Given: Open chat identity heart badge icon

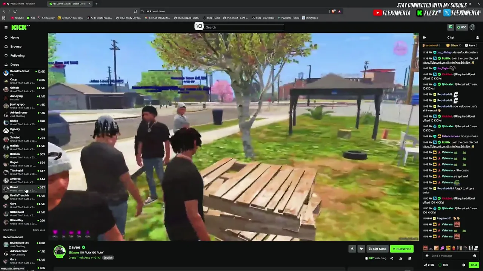Looking at the screenshot, I should coord(427,256).
